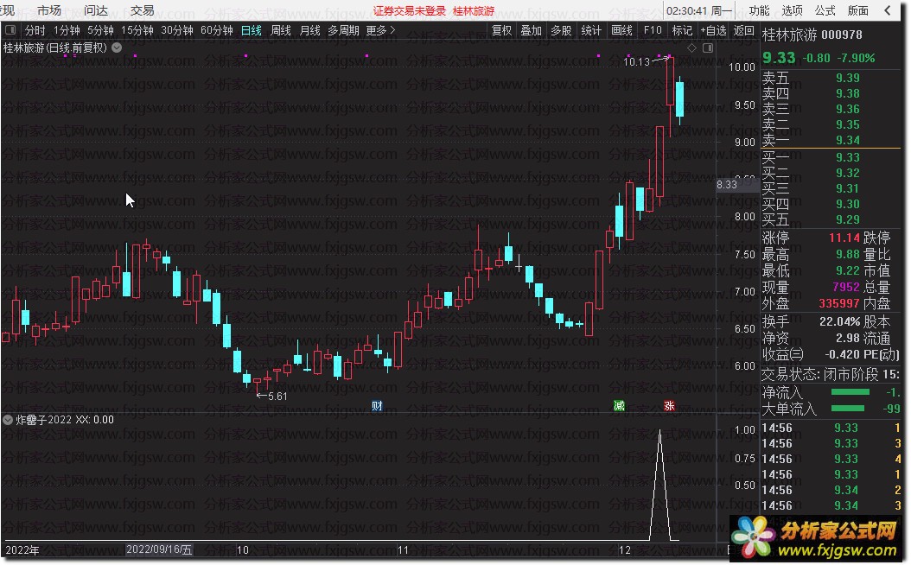This screenshot has height=565, width=911.
Task: Open the 公式 menu
Action: point(825,10)
